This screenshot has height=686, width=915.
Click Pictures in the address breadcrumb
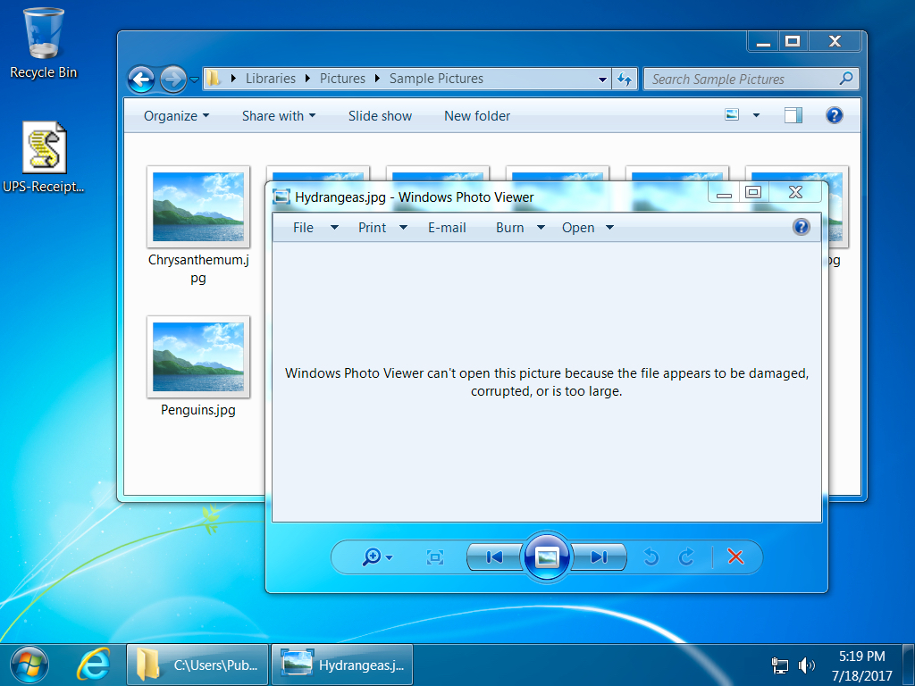tap(342, 79)
